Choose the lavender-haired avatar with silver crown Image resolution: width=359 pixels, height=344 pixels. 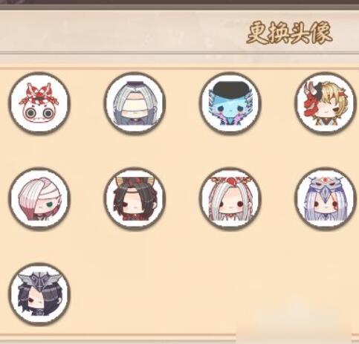(x=326, y=199)
